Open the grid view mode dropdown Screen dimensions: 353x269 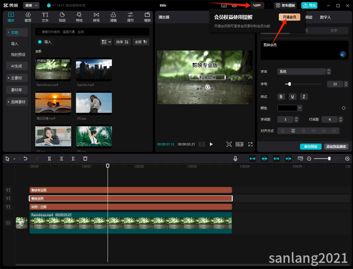click(106, 42)
